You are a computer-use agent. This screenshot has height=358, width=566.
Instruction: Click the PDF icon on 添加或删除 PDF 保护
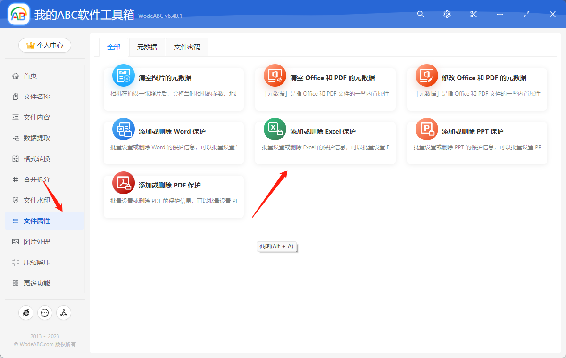pos(123,182)
